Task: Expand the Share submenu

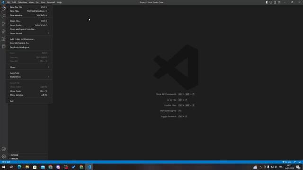Action: click(x=29, y=67)
